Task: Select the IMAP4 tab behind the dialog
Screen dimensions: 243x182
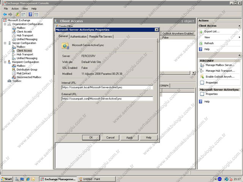Action: tap(164, 86)
